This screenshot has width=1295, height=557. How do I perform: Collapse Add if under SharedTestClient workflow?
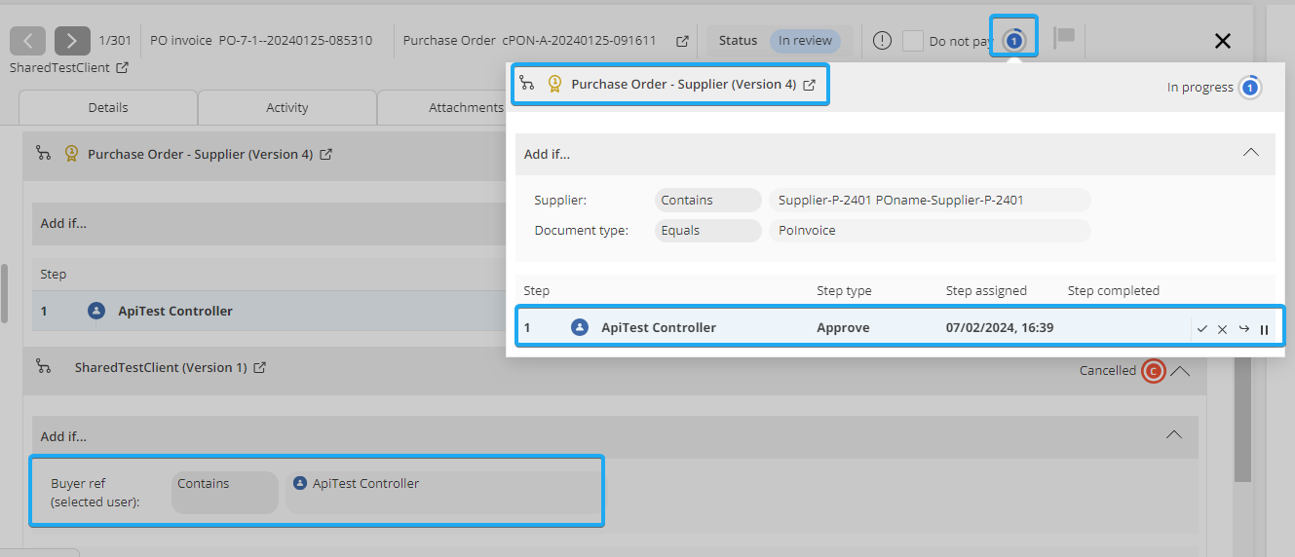tap(1175, 434)
